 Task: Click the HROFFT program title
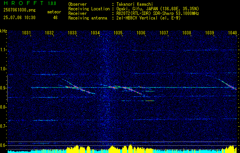pyautogui.click(x=24, y=3)
